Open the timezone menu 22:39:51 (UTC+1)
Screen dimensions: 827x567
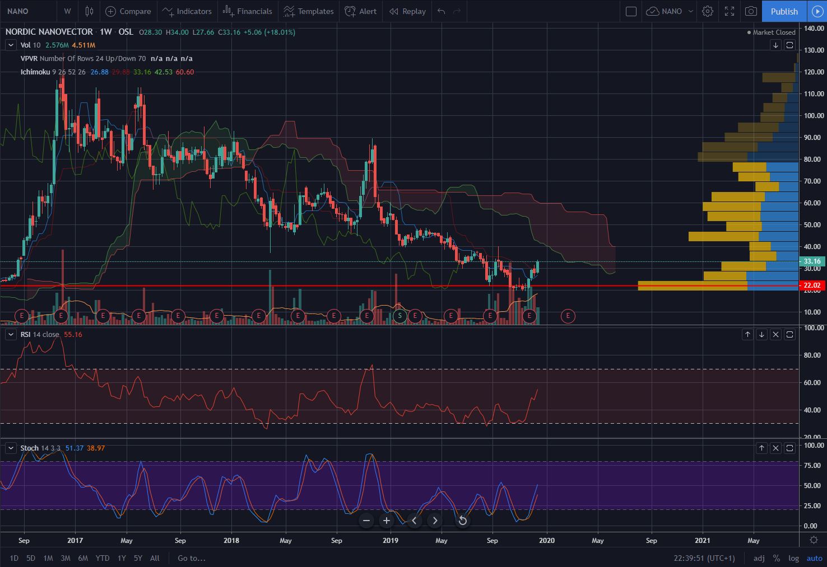(x=704, y=558)
